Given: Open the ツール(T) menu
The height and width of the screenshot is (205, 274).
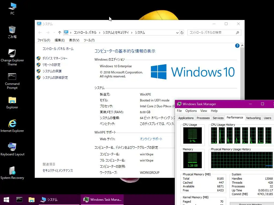Looking at the screenshot, I should point(89,40).
